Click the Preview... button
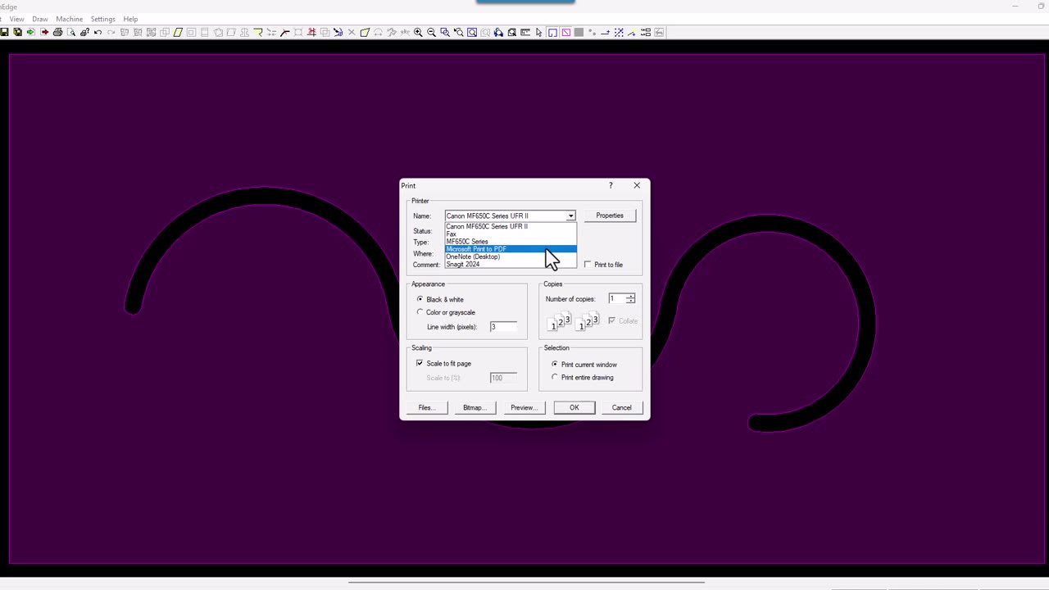1049x590 pixels. [523, 407]
